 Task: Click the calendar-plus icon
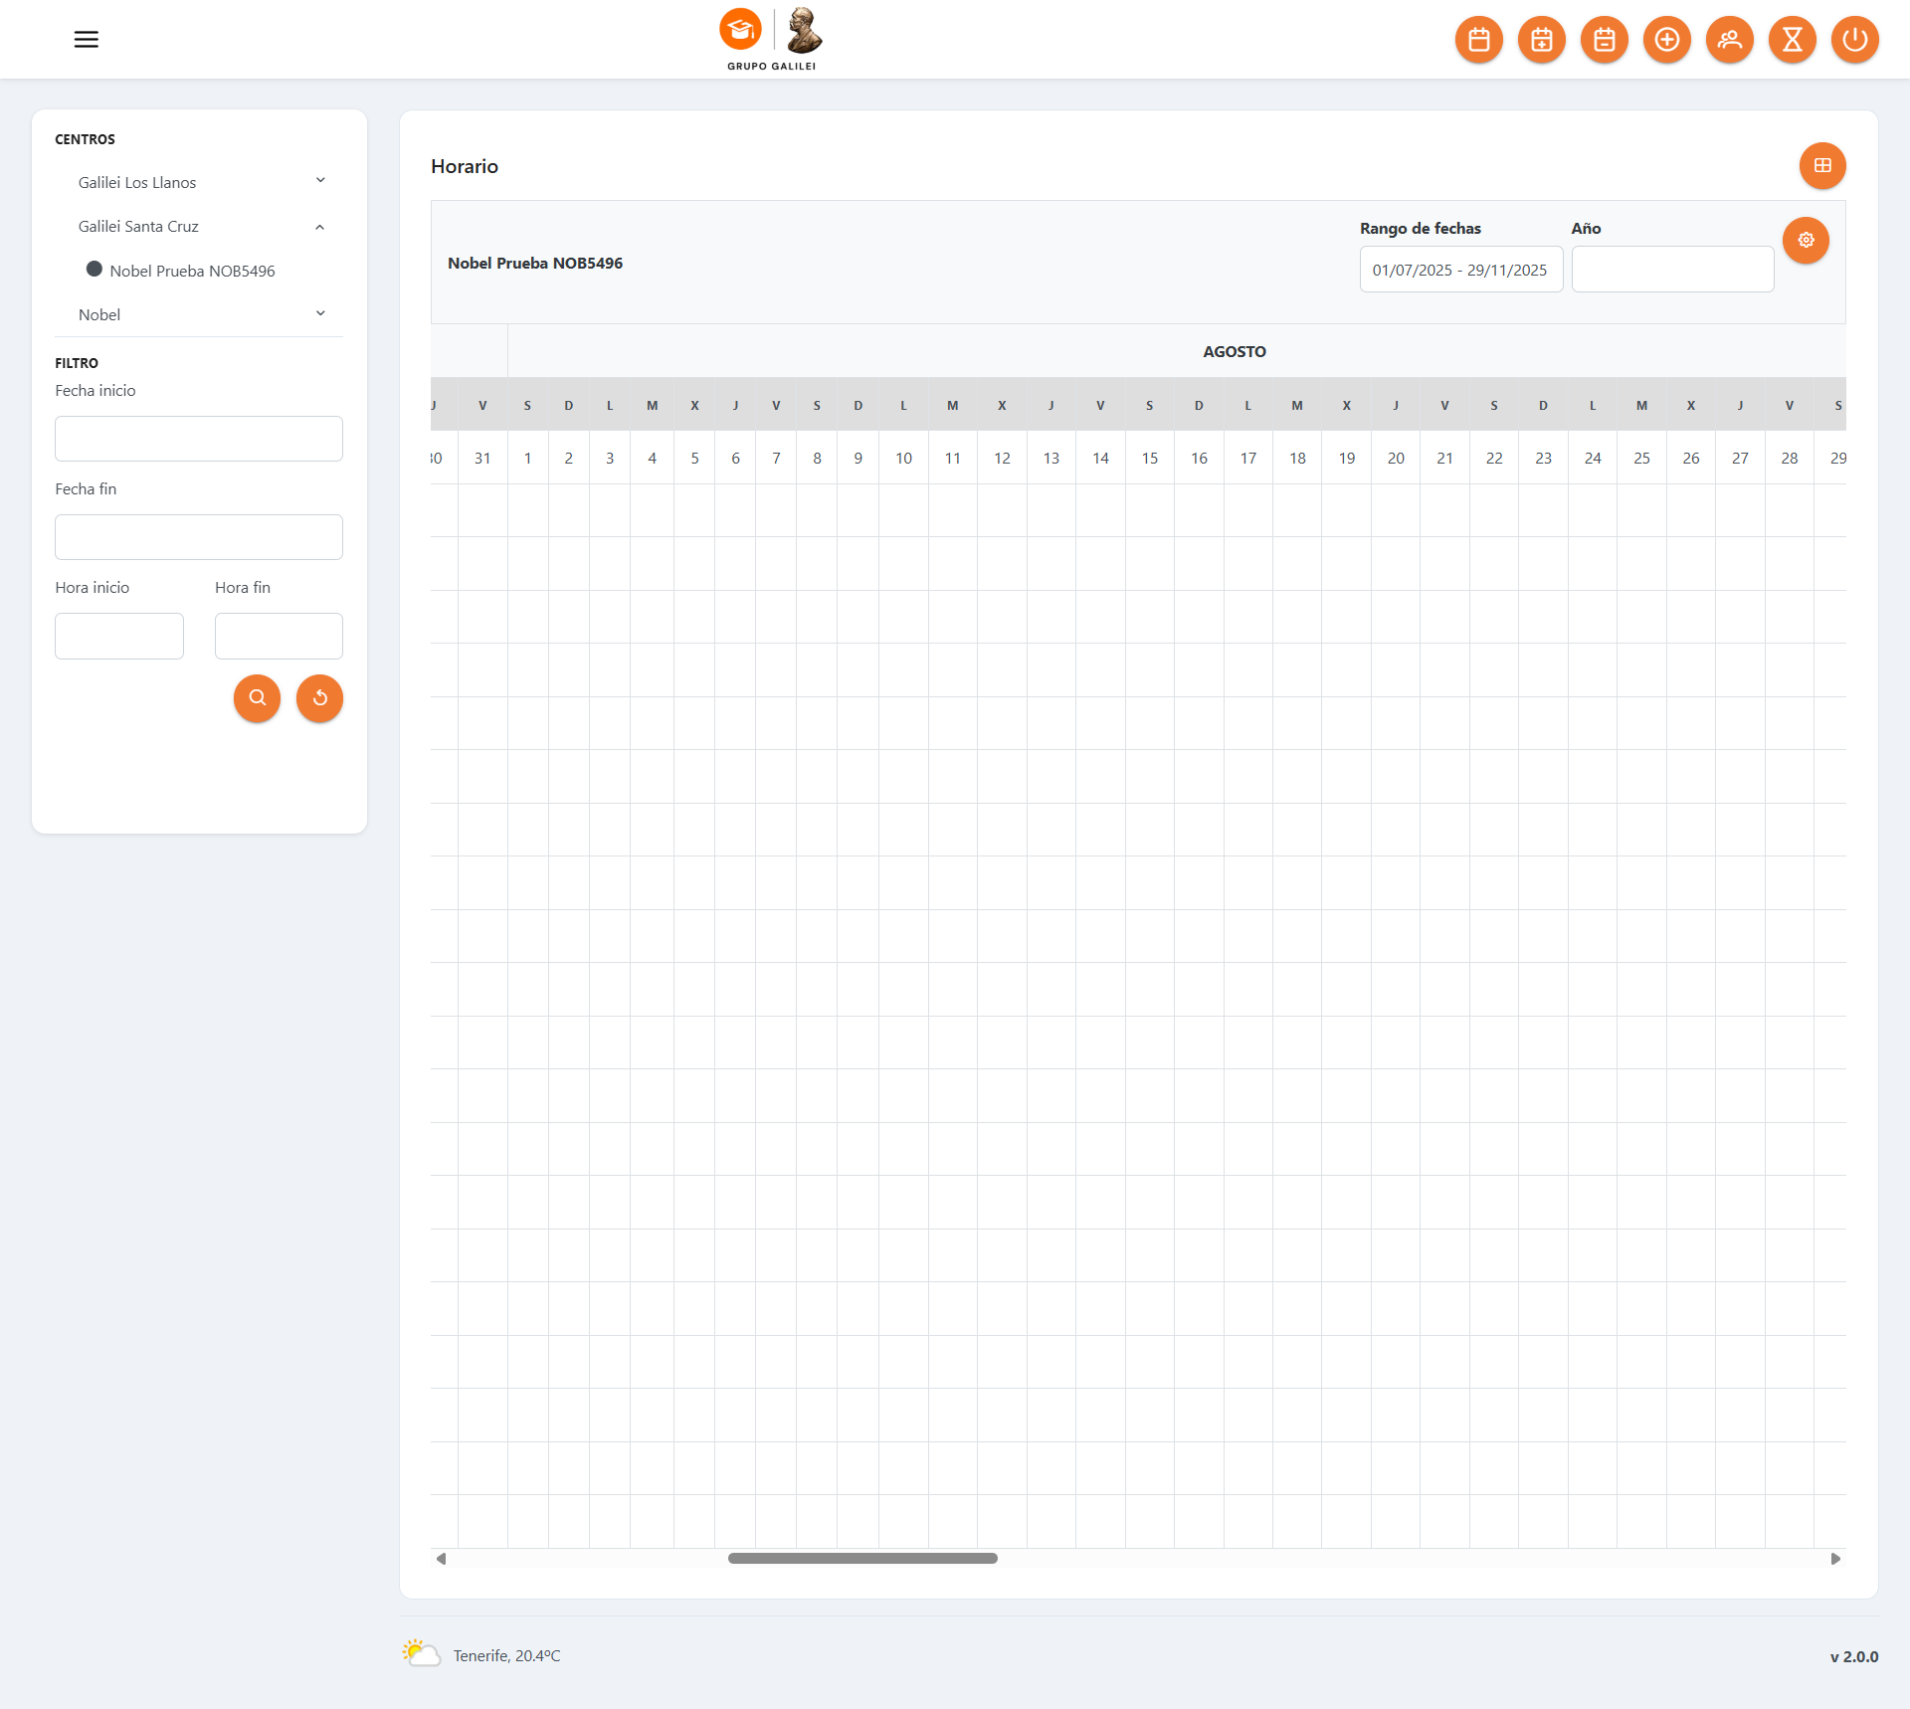[1542, 40]
